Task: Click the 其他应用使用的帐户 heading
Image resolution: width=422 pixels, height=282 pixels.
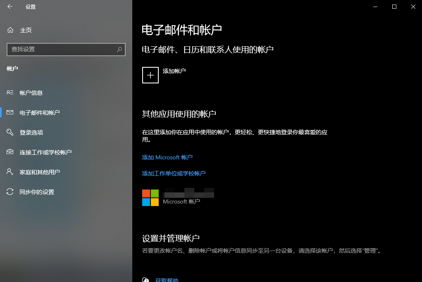Action: pos(179,114)
